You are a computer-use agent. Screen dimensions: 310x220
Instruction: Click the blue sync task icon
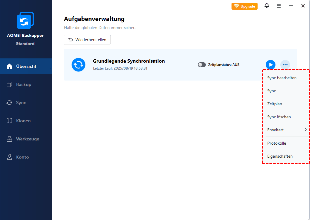(x=78, y=65)
